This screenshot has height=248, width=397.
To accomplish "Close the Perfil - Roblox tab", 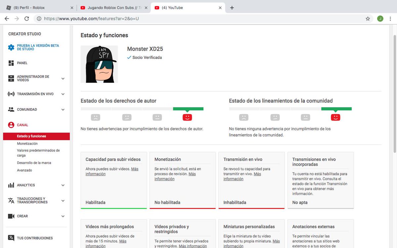I will pyautogui.click(x=72, y=8).
